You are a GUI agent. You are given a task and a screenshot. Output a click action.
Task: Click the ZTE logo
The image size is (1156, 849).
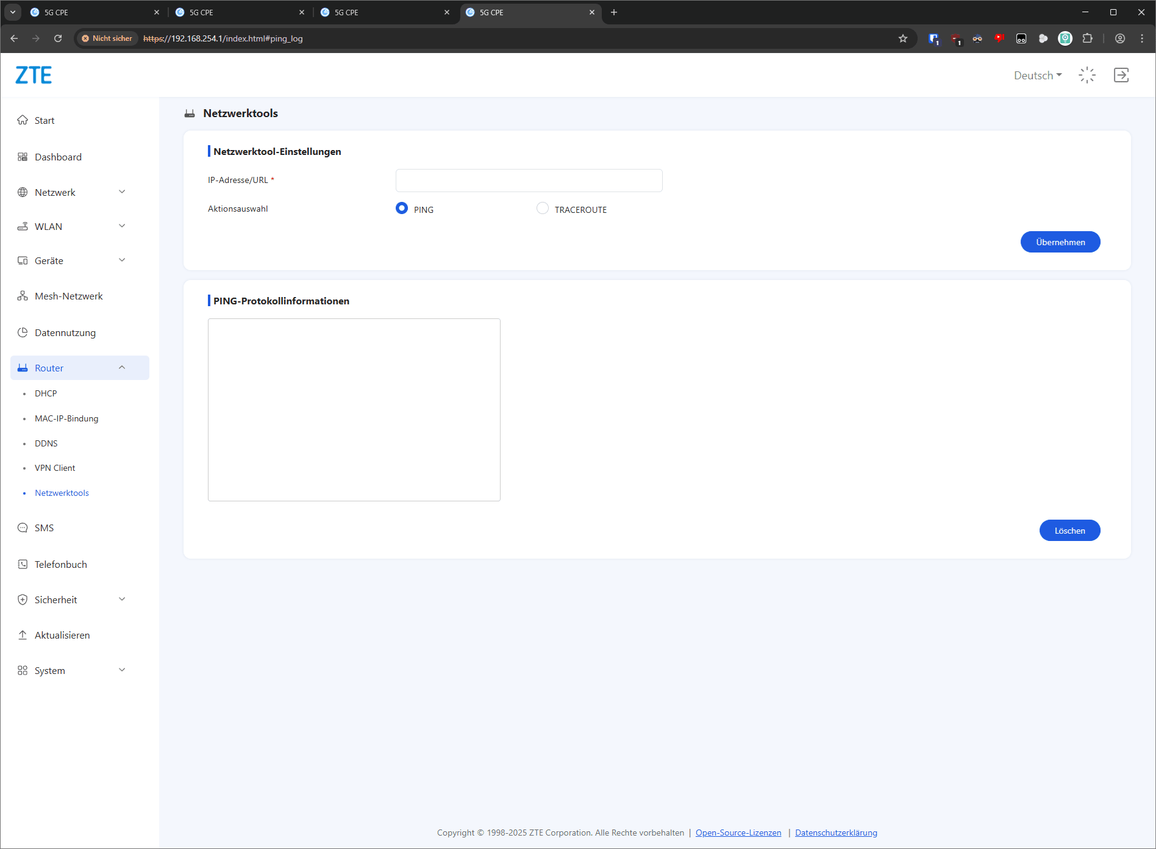tap(34, 75)
